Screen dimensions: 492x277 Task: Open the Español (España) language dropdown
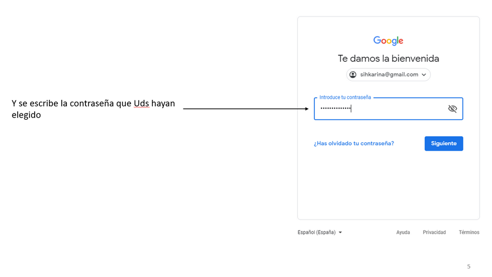click(316, 232)
